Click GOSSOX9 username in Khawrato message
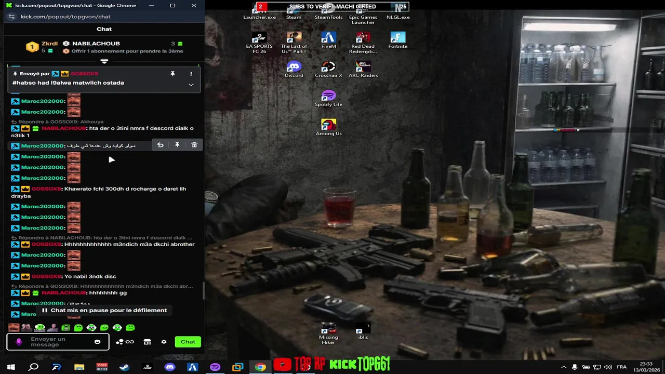 tap(46, 189)
